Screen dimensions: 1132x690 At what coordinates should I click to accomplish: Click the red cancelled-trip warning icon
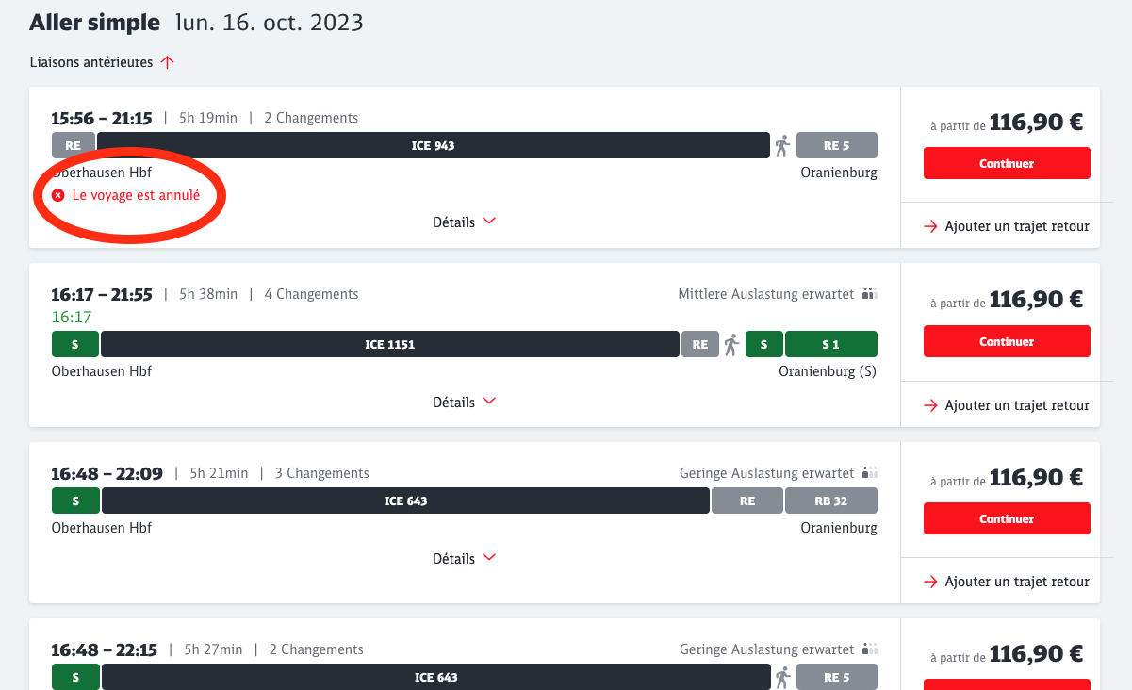(x=58, y=195)
